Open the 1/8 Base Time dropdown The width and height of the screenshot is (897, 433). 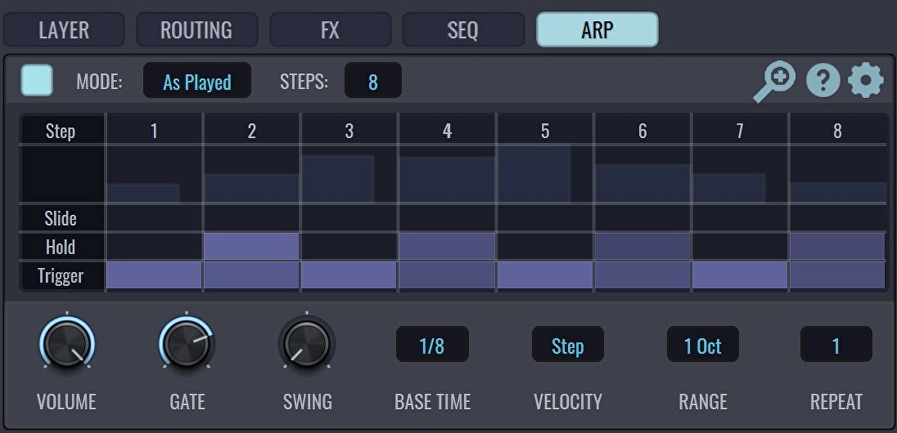432,344
